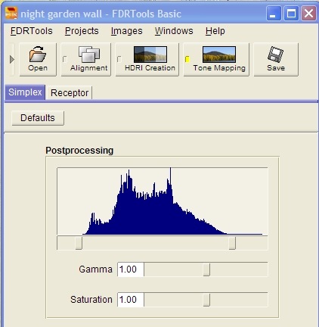Toggle the Alignment indicator checkbox
This screenshot has height=327, width=319.
[65, 59]
